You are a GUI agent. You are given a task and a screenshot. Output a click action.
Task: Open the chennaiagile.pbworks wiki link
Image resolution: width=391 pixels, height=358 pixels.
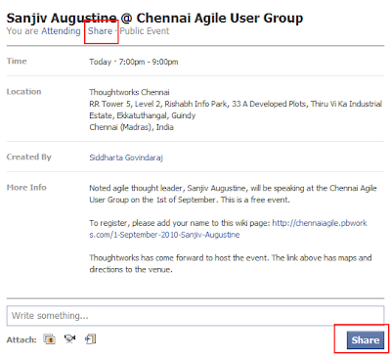[x=228, y=229]
